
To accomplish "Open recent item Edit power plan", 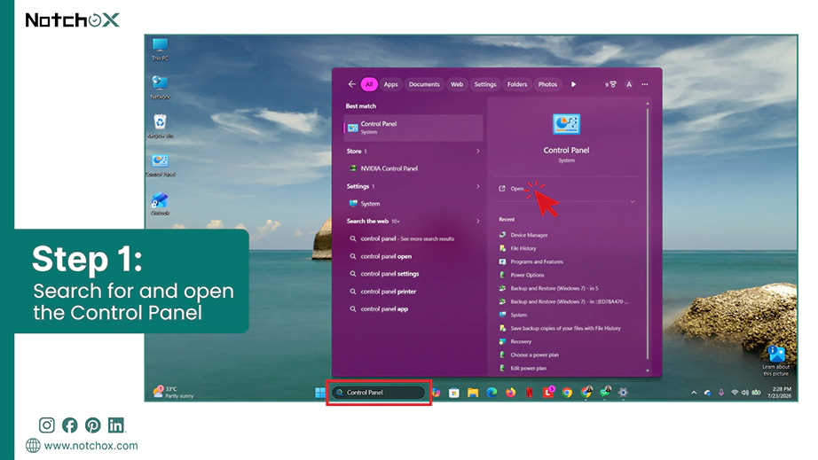I will click(x=529, y=369).
